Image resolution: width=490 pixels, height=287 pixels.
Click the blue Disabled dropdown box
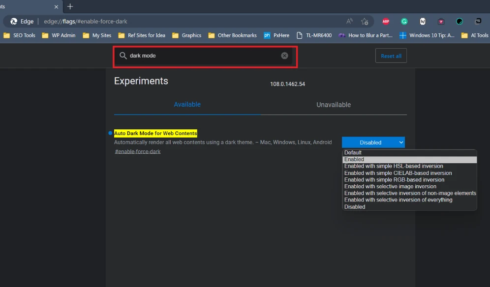(373, 143)
